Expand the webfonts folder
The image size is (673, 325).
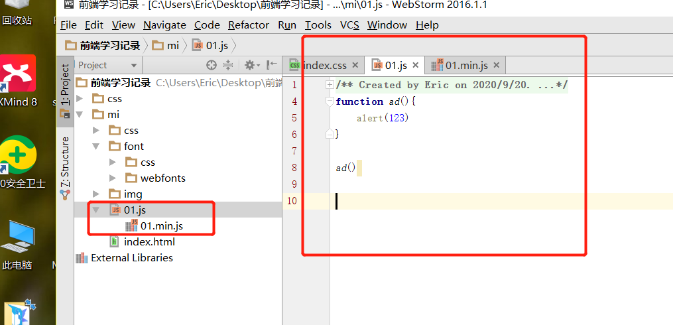pos(112,178)
